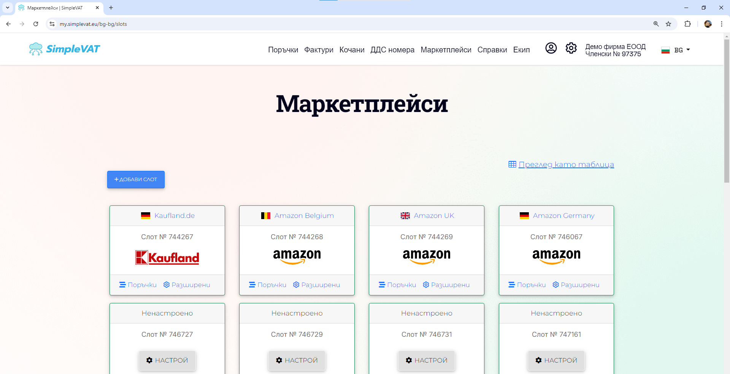The width and height of the screenshot is (730, 374).
Task: Open the browser extensions puzzle icon
Action: pyautogui.click(x=687, y=24)
